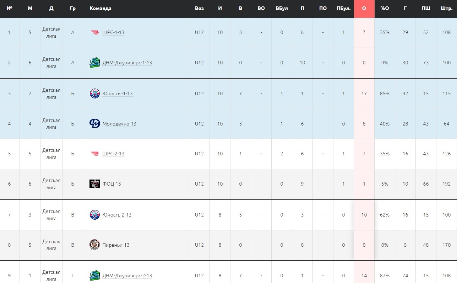Click the Юность-1-13 team logo

pos(95,94)
